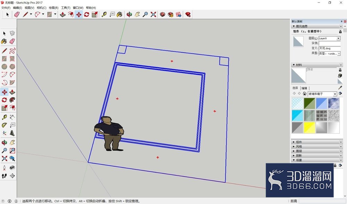Click the distance measurements input box

pyautogui.click(x=321, y=201)
